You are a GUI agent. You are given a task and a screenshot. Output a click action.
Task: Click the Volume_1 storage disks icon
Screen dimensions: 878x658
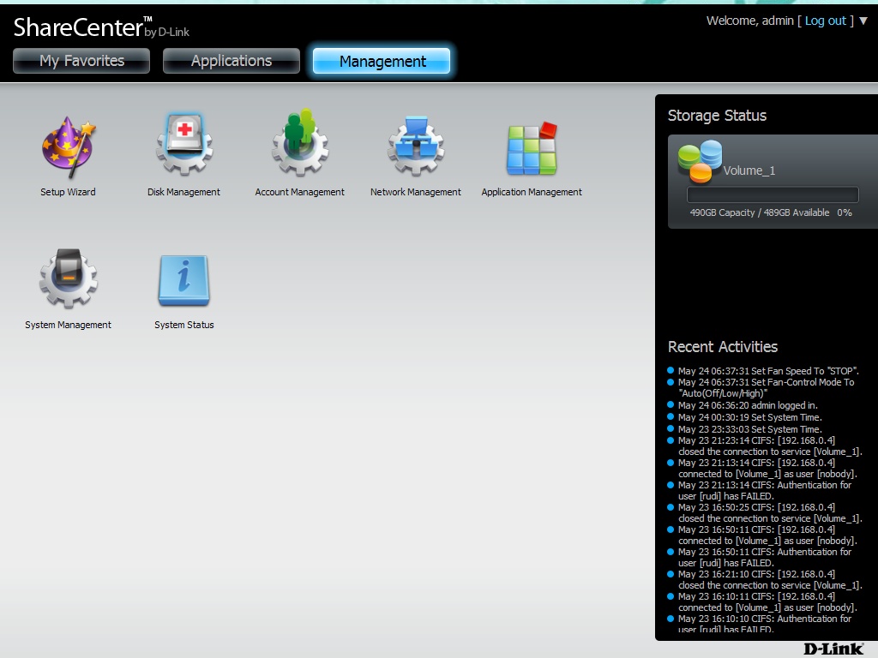[700, 162]
